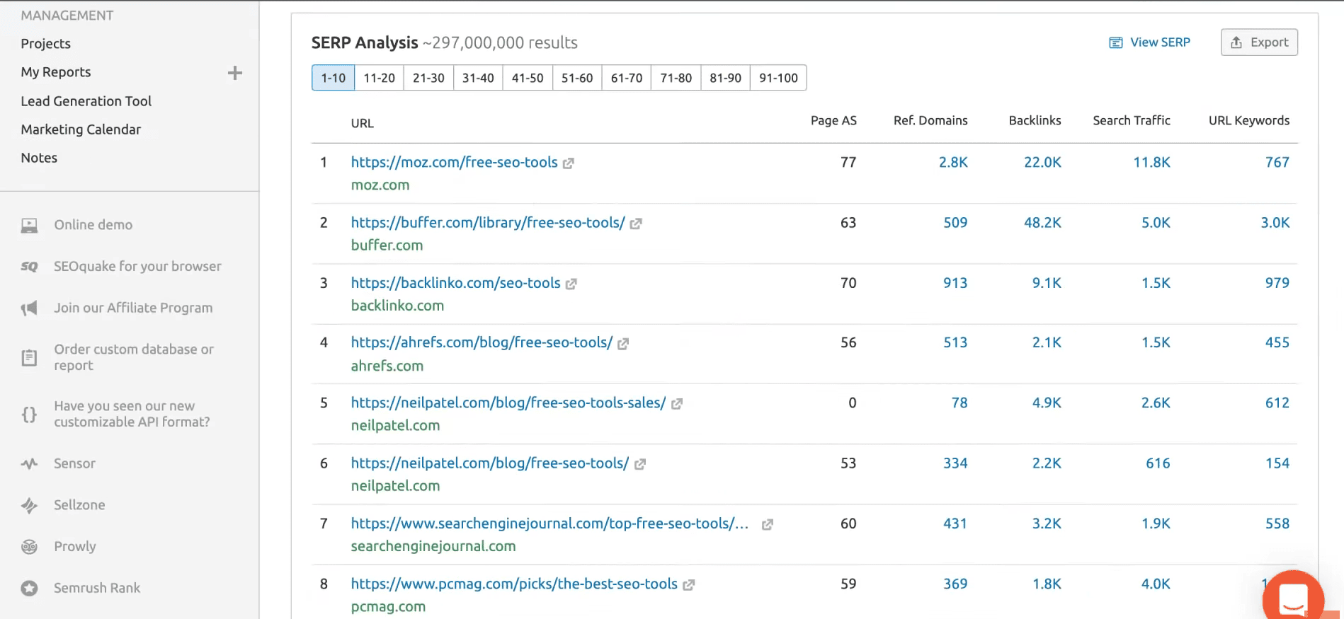1344x619 pixels.
Task: Open Join our Affiliate Program link
Action: 133,308
